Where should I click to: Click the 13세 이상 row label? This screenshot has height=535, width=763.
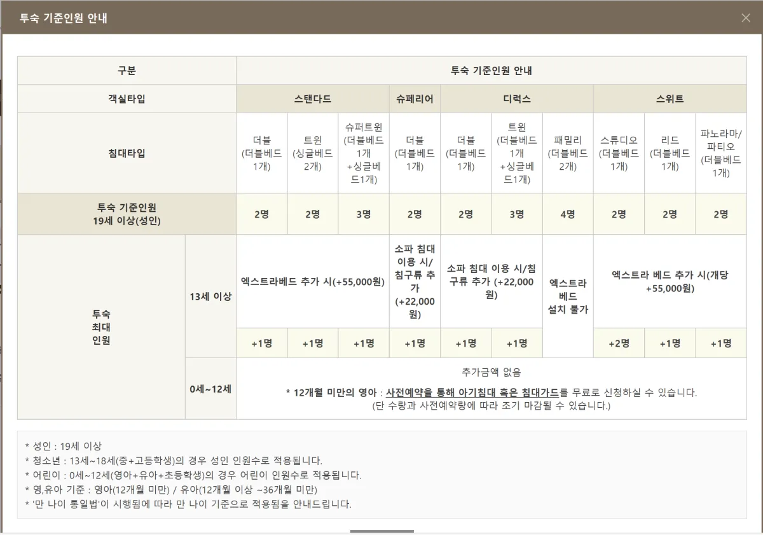210,296
